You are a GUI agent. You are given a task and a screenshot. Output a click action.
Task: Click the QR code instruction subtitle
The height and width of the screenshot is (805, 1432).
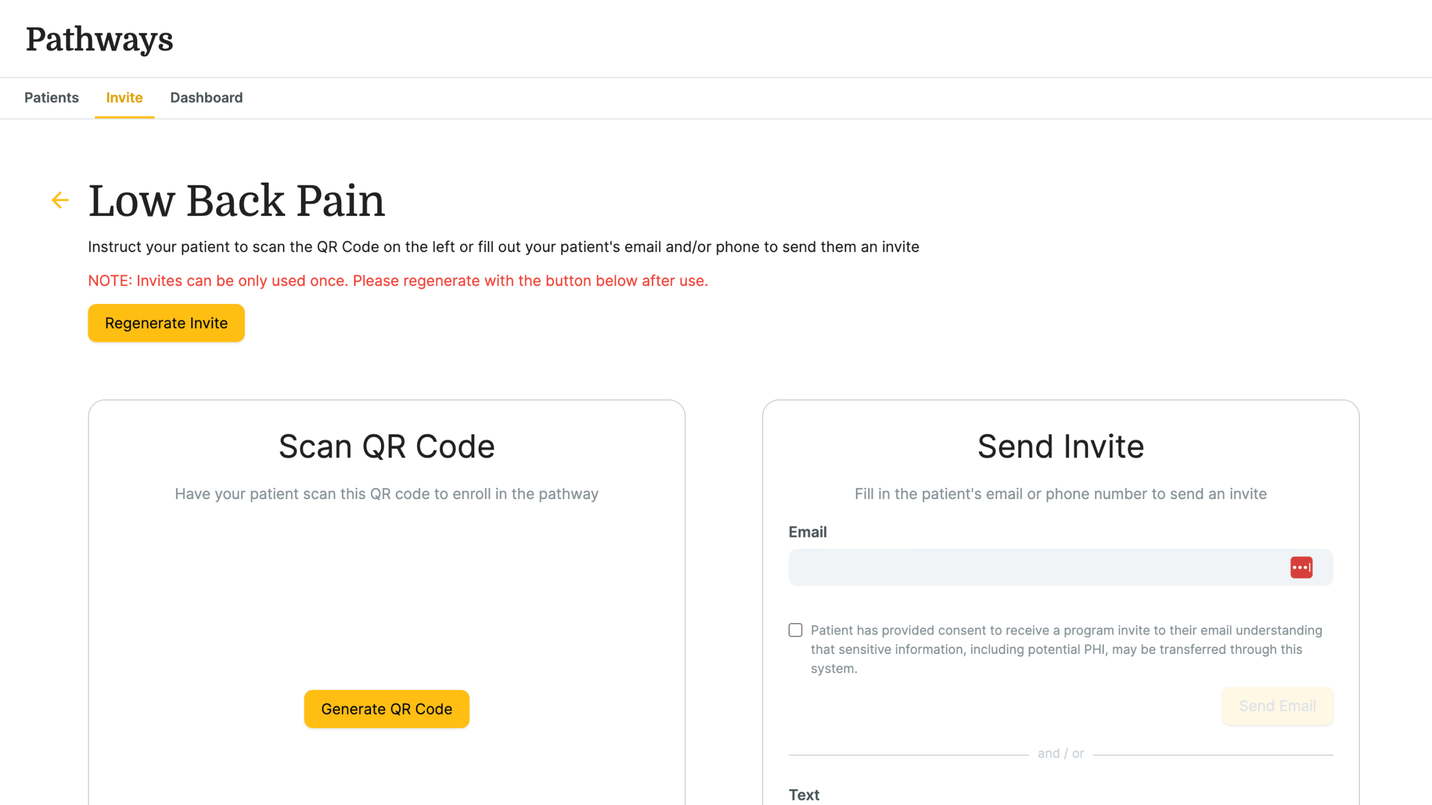[386, 494]
